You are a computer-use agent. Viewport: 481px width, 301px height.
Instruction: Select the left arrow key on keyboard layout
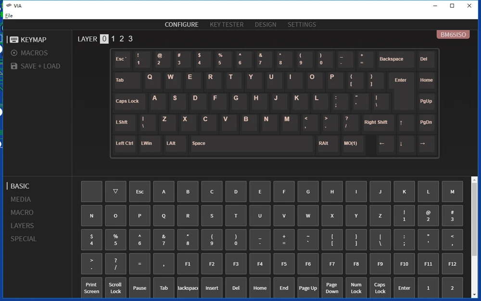click(382, 144)
